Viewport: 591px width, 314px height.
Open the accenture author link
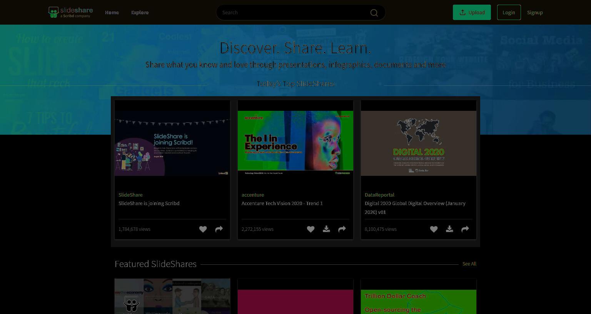[x=253, y=195]
